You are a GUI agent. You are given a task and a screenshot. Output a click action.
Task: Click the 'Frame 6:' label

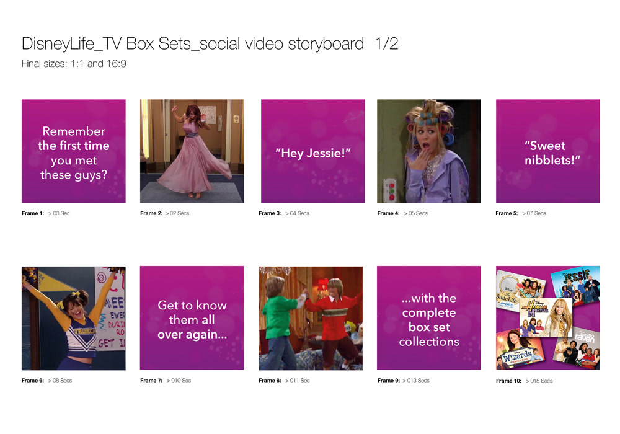click(33, 380)
